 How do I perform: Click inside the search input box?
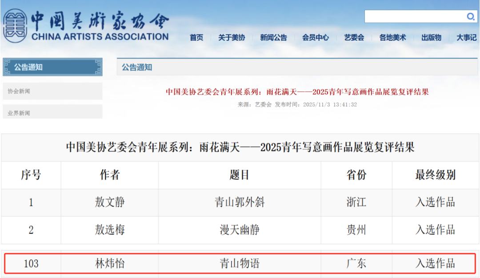[414, 17]
